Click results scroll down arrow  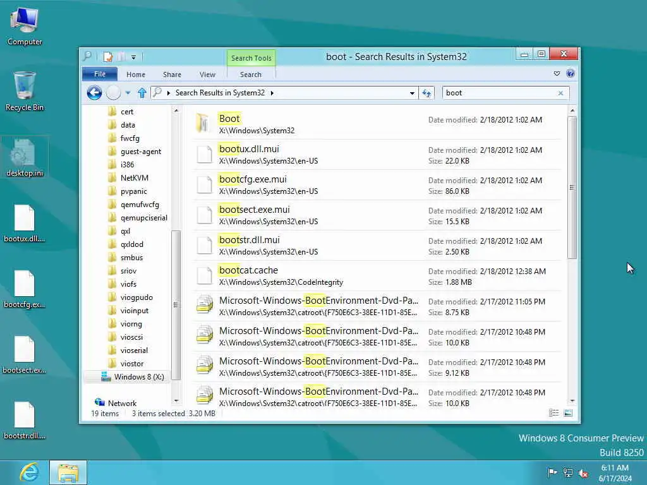click(572, 401)
